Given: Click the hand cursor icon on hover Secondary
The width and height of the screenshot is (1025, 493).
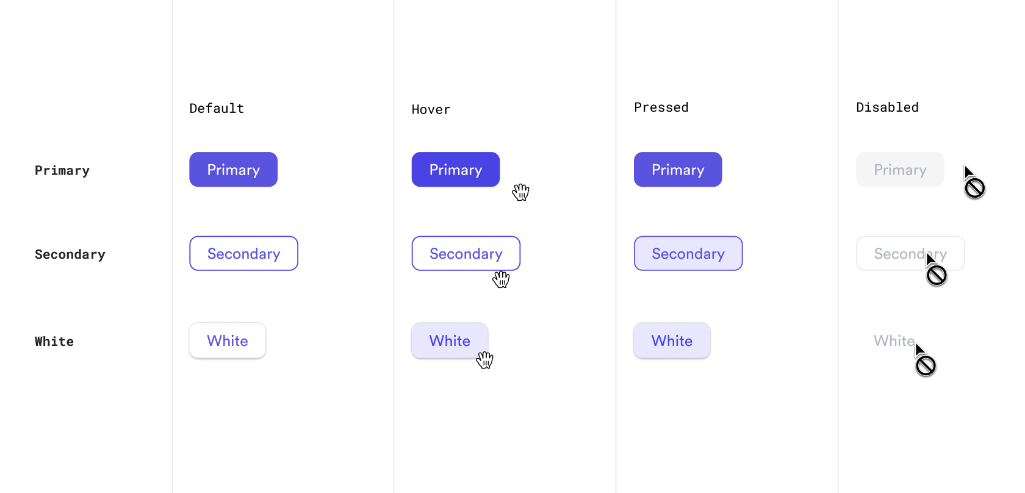Looking at the screenshot, I should pyautogui.click(x=501, y=279).
